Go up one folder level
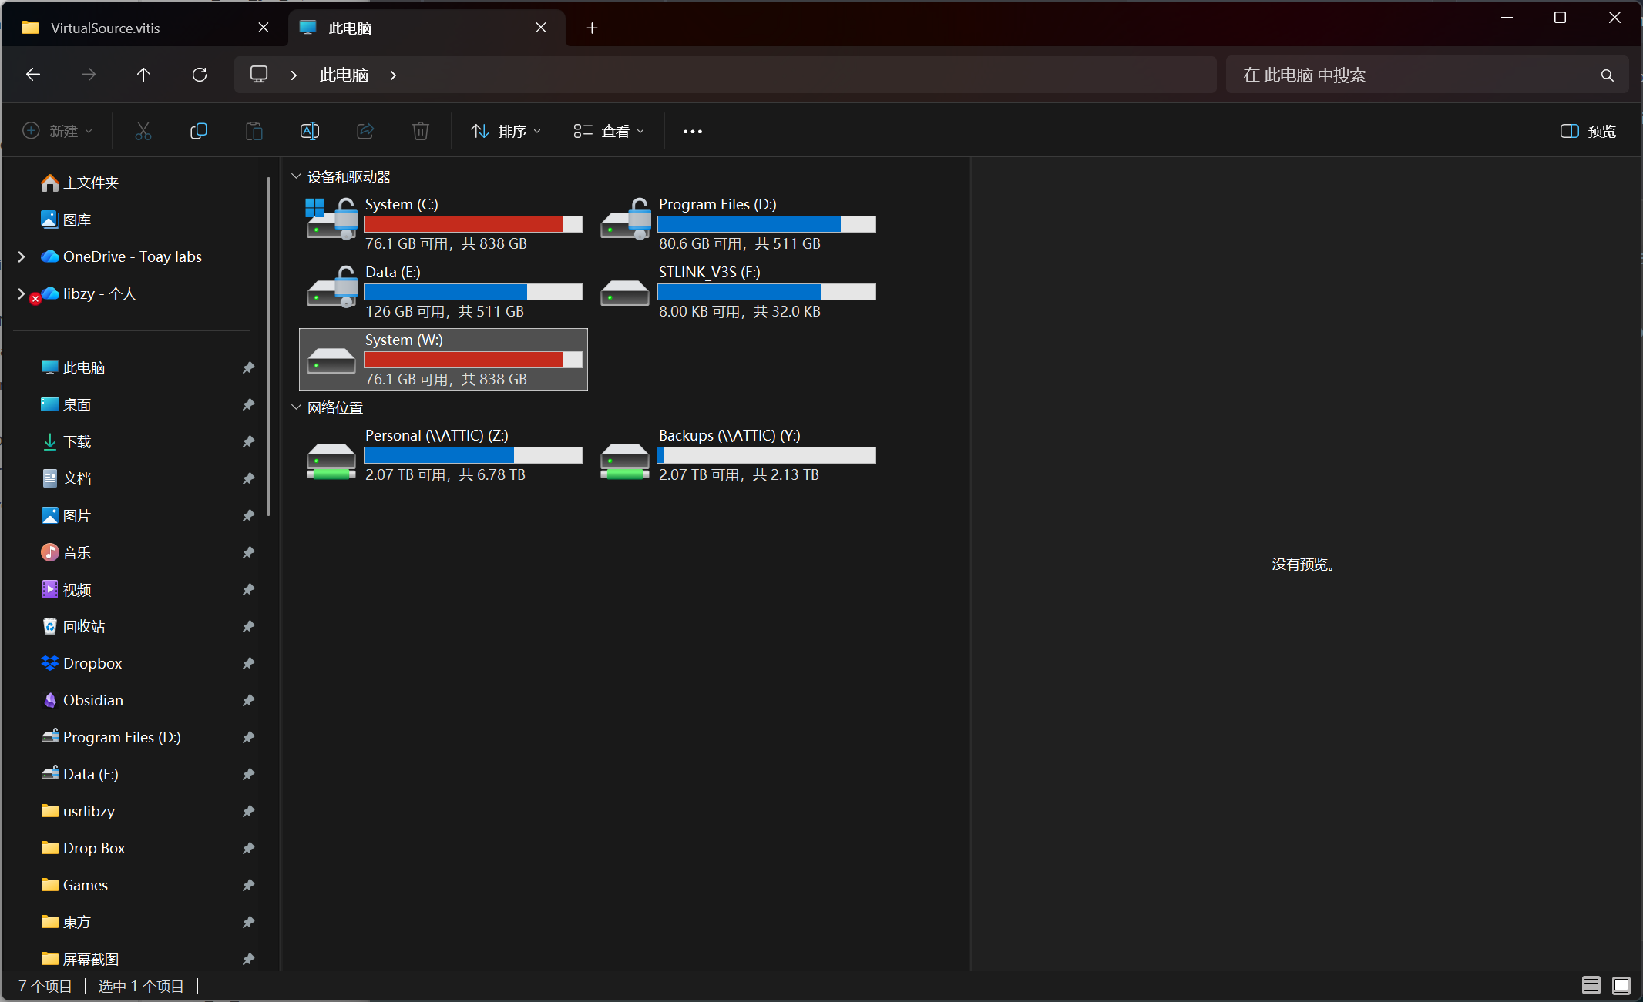Viewport: 1643px width, 1002px height. (143, 75)
